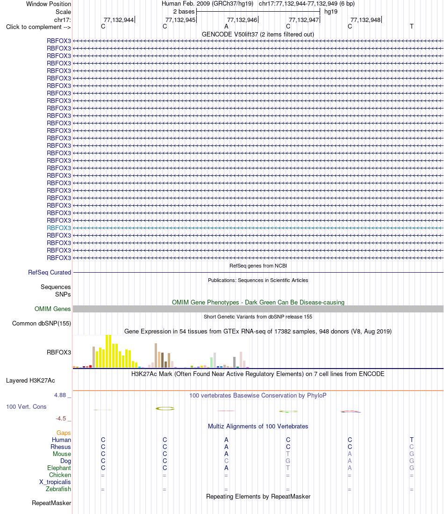Open '100 vertebrates Basewise Conservation by PhyloP' title
The width and height of the screenshot is (444, 514).
[258, 395]
